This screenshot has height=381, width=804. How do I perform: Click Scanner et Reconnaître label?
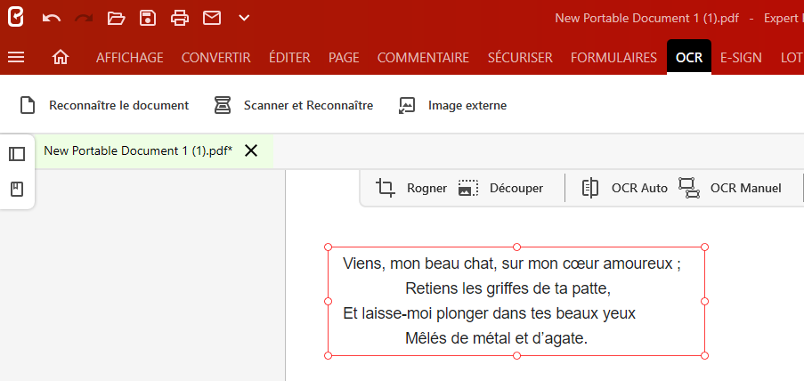coord(309,106)
